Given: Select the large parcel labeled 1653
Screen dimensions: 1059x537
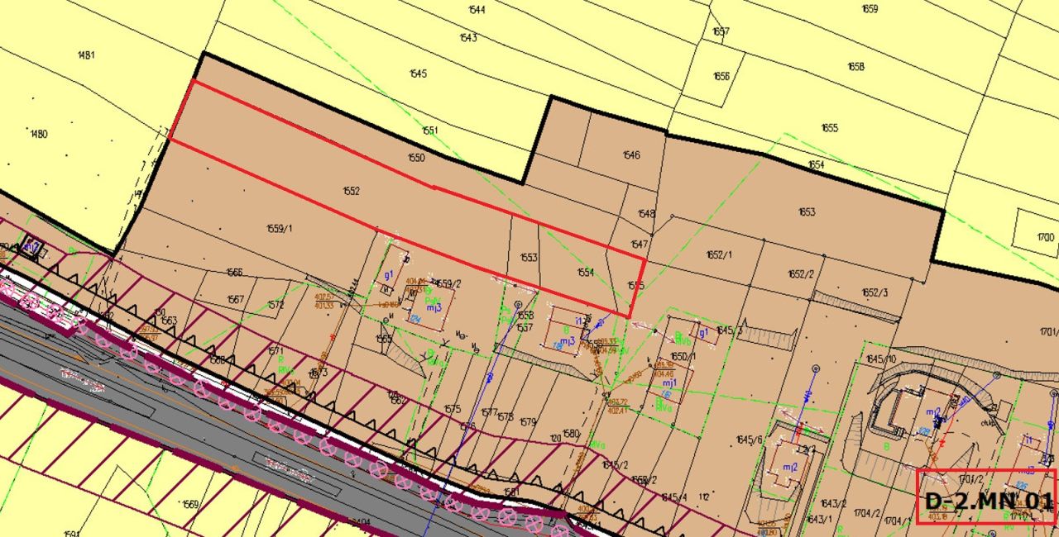Looking at the screenshot, I should click(x=807, y=212).
